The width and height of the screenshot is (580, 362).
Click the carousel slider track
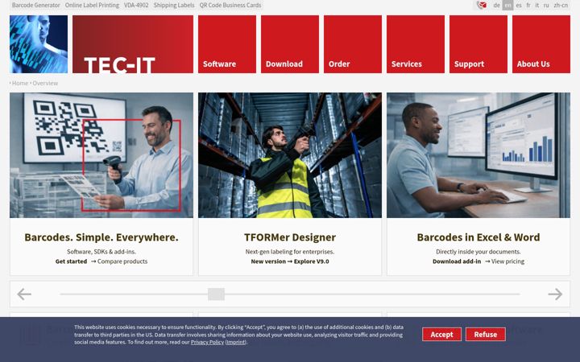click(x=290, y=294)
